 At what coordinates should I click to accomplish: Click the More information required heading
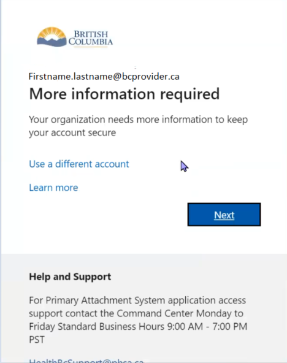[124, 94]
